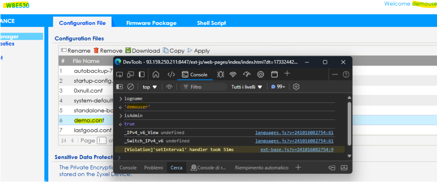Toggle the console sidebar panel
Image resolution: width=437 pixels, height=182 pixels.
(x=120, y=87)
